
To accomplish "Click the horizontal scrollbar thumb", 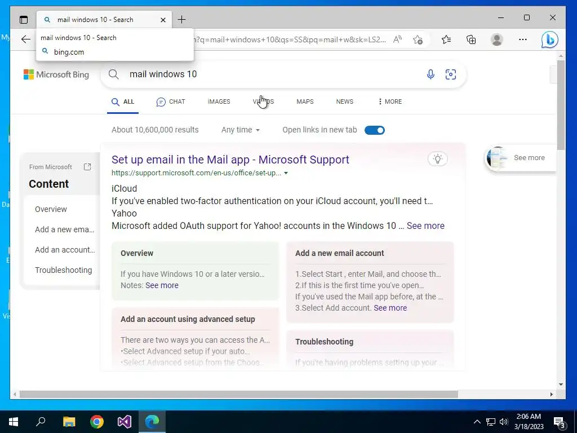I will click(239, 394).
